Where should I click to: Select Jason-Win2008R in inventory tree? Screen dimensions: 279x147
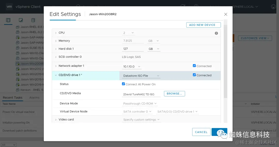coord(32,64)
